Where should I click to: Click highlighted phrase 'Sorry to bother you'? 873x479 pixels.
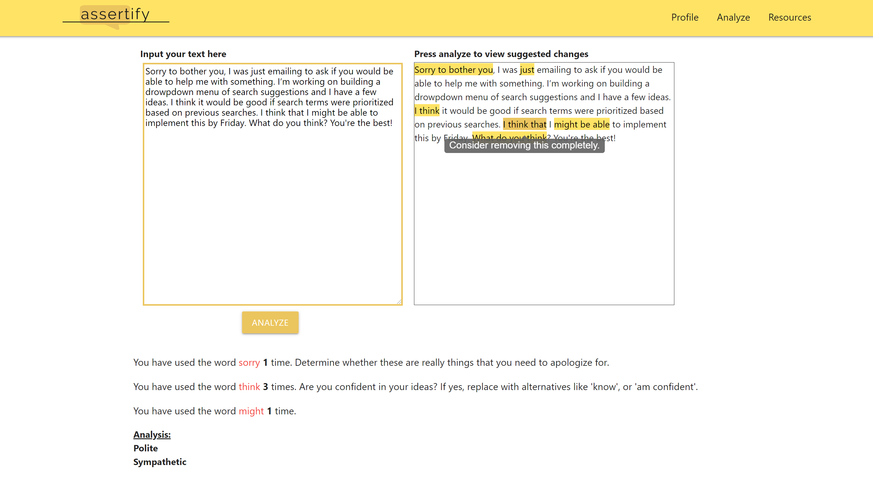453,70
